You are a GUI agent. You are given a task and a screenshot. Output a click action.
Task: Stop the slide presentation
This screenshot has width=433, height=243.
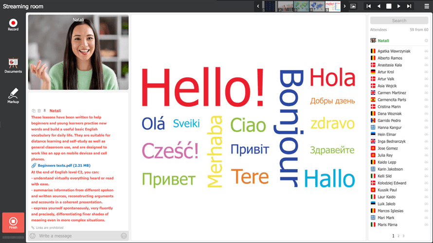click(x=389, y=6)
